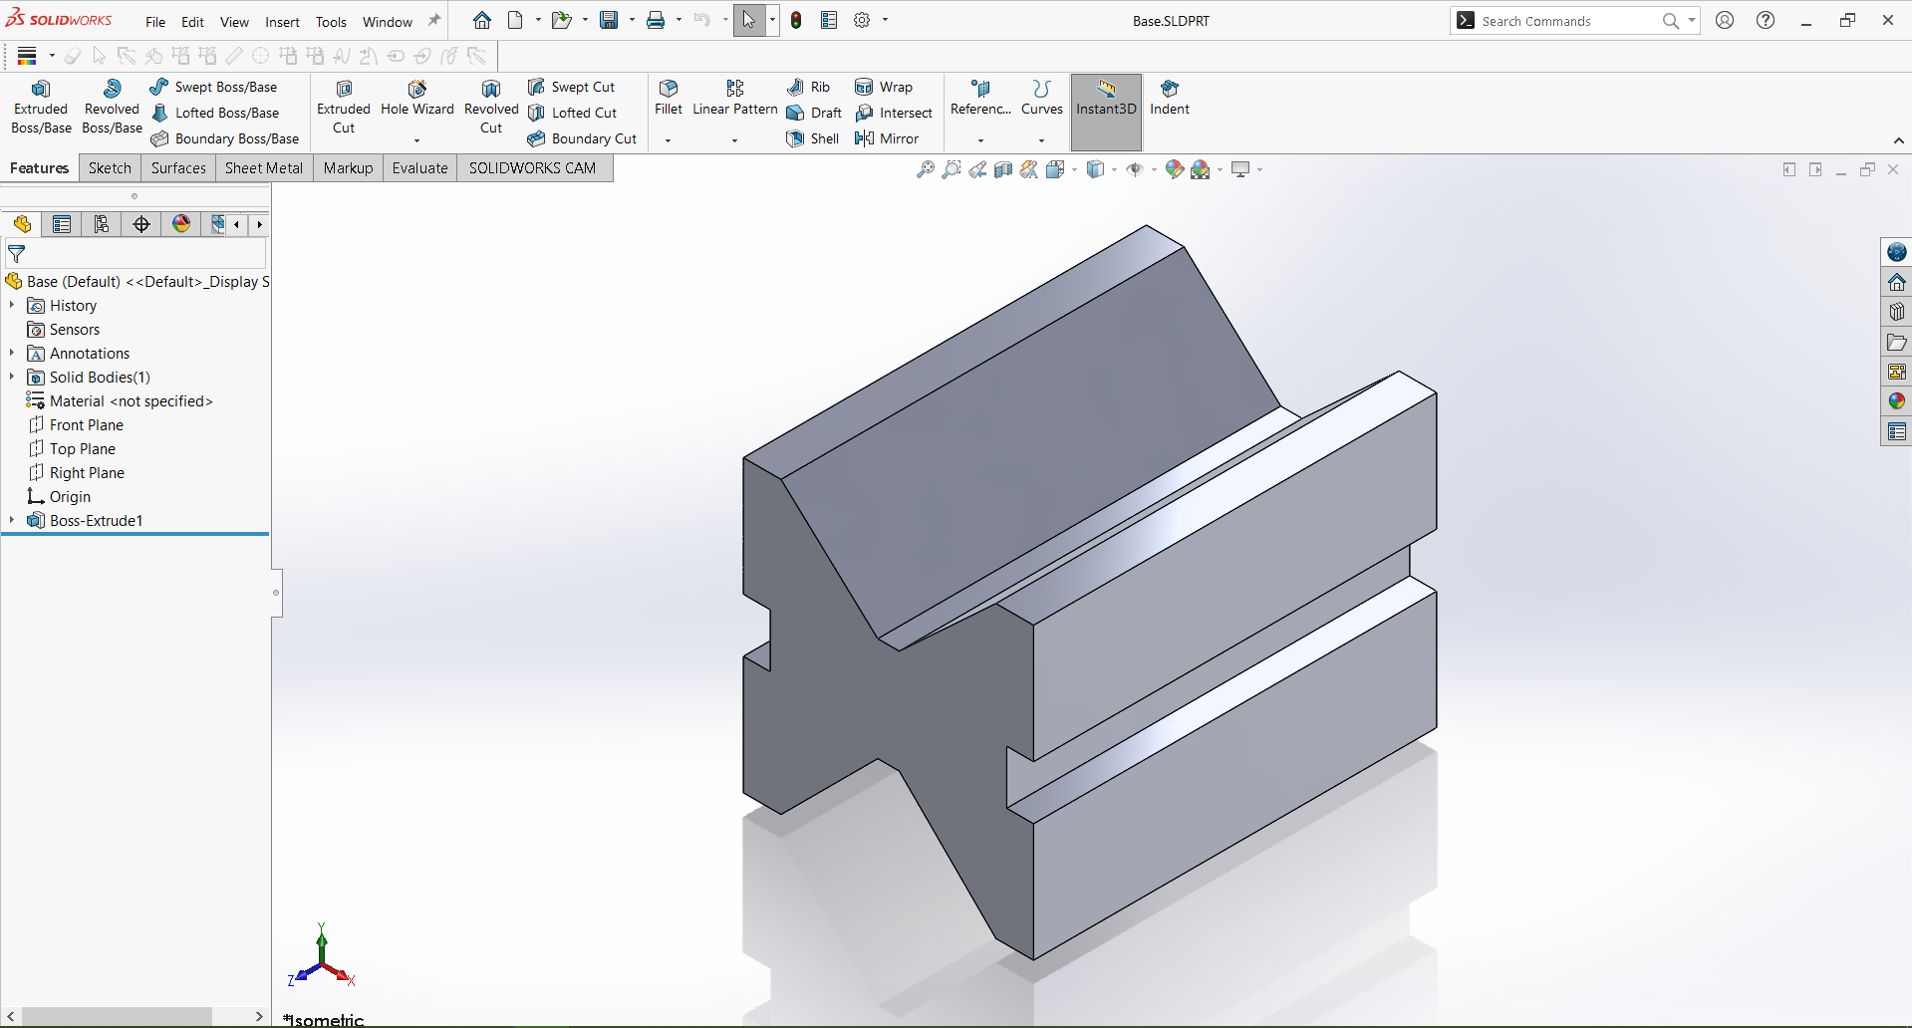Click the Zoom to Fit icon
Image resolution: width=1912 pixels, height=1028 pixels.
(x=926, y=169)
